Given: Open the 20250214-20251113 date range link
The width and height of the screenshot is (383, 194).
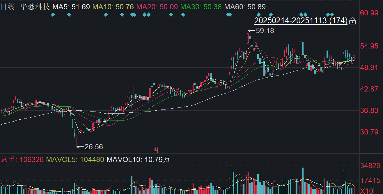Looking at the screenshot, I should 301,21.
